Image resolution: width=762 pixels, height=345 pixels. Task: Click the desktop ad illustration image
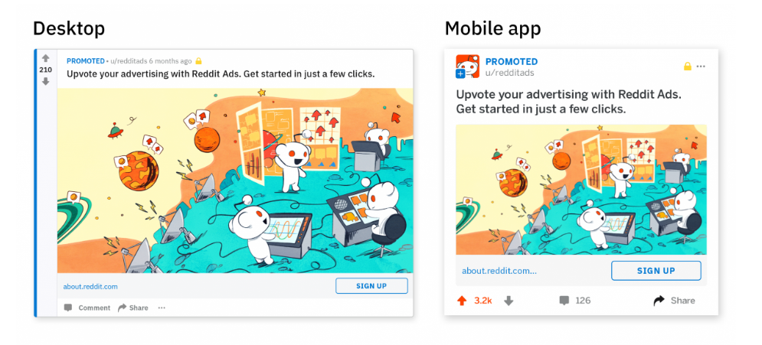coord(235,181)
